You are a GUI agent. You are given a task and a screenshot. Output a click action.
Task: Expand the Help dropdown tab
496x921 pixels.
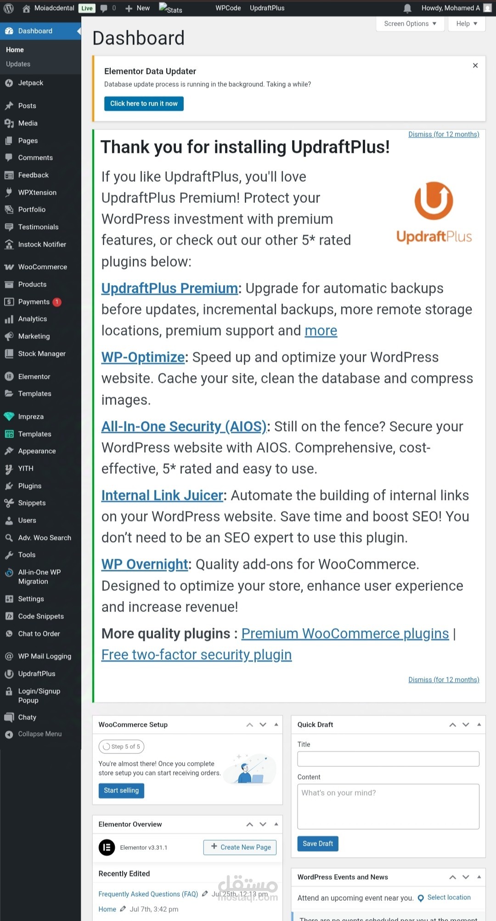[467, 24]
